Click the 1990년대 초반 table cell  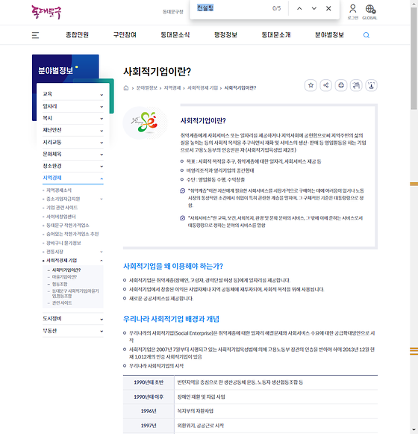point(149,382)
